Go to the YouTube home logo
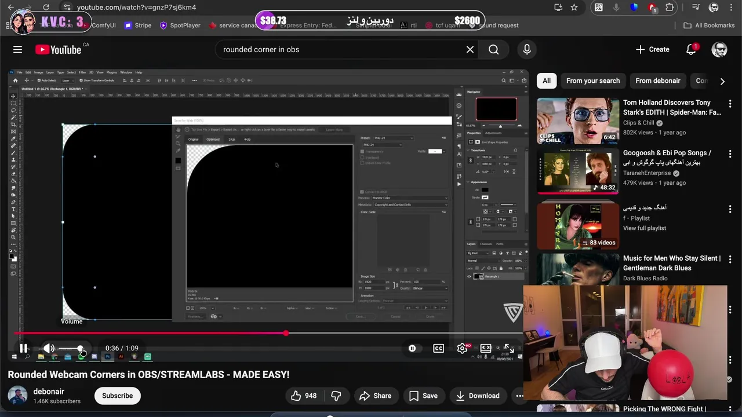 58,49
